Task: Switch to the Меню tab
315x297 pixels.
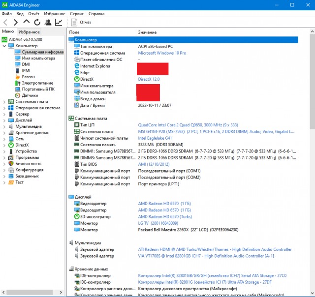Action: point(8,31)
